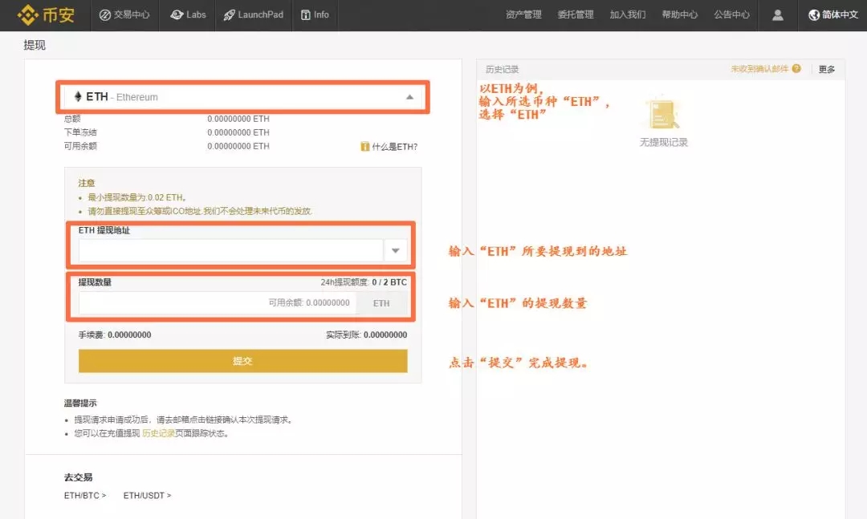Screen dimensions: 867x519
Task: Click the Ethereum diamond icon in coin selector
Action: 78,97
